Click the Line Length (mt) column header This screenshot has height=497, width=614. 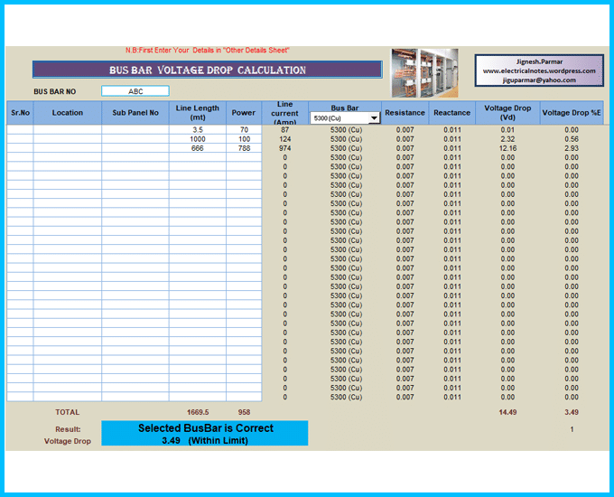click(198, 113)
